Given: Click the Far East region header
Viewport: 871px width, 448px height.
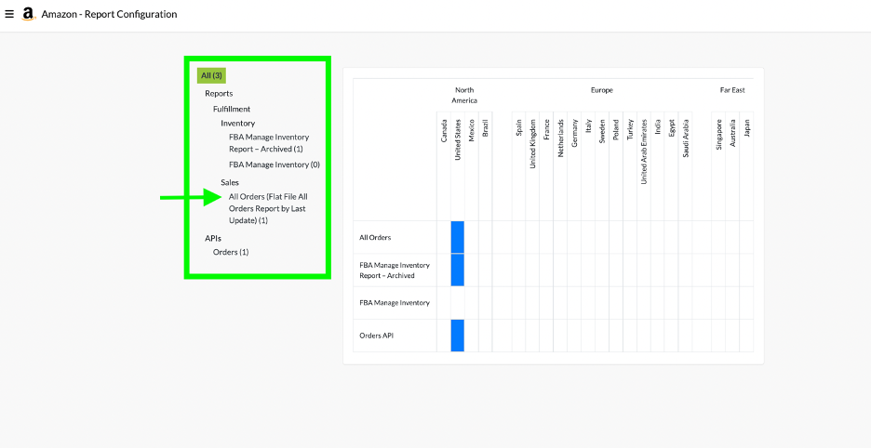Looking at the screenshot, I should coord(732,90).
